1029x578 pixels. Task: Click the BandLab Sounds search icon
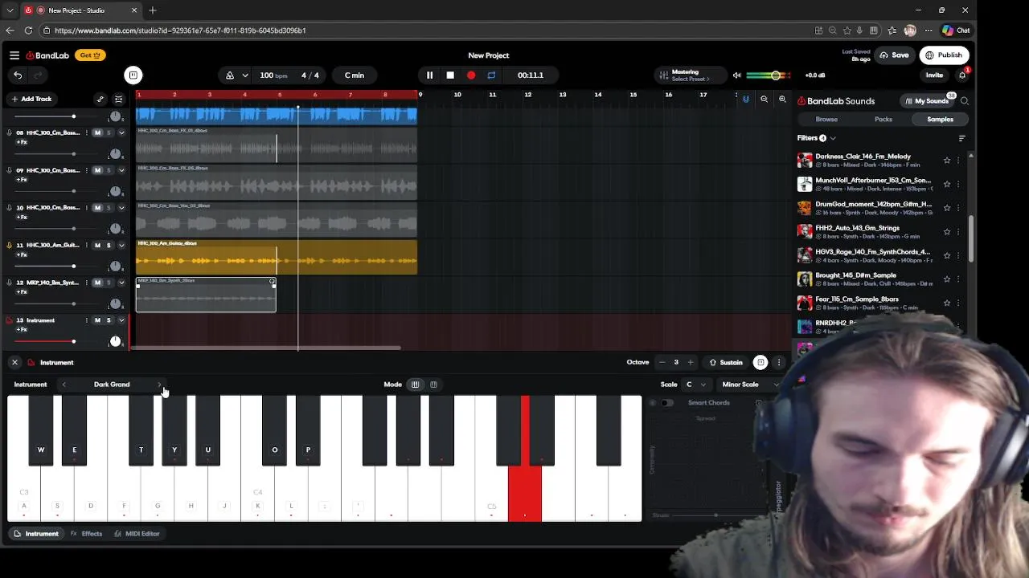point(965,101)
